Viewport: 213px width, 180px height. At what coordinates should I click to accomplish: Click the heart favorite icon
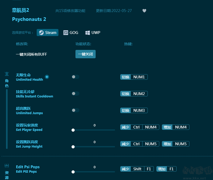coord(144,11)
